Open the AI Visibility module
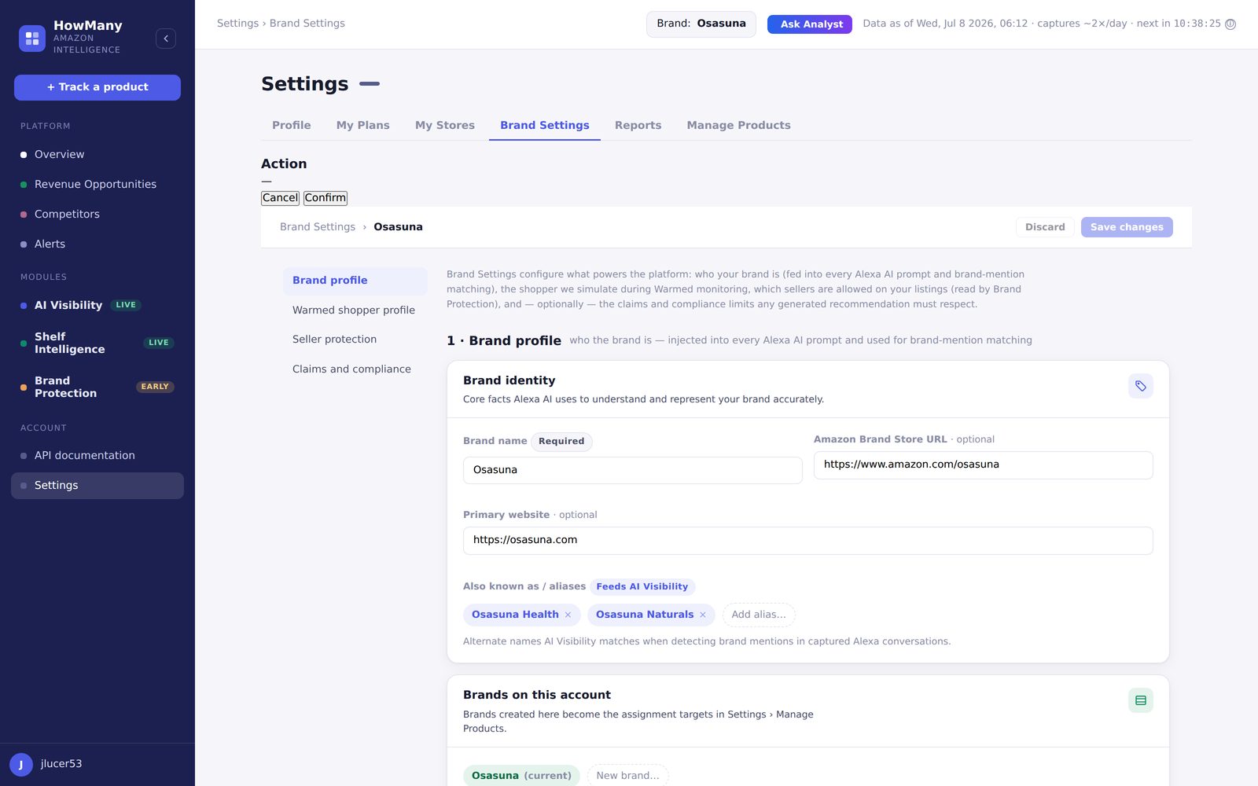The image size is (1258, 786). click(97, 306)
